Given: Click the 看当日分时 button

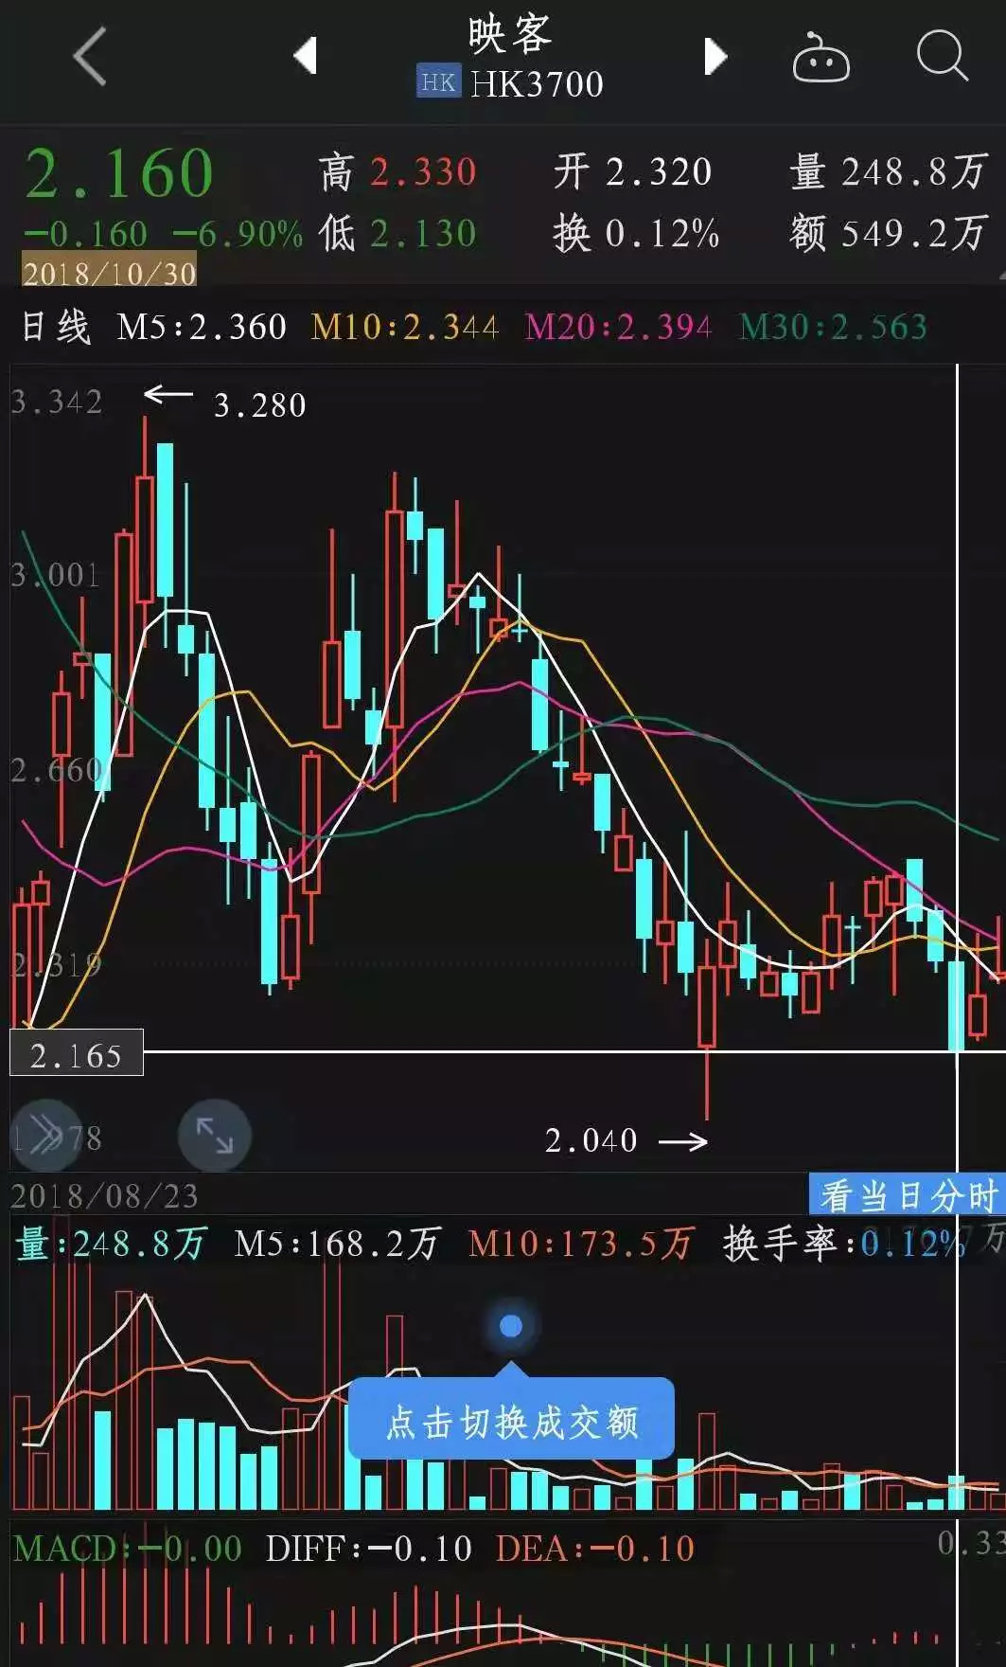Looking at the screenshot, I should 907,1194.
